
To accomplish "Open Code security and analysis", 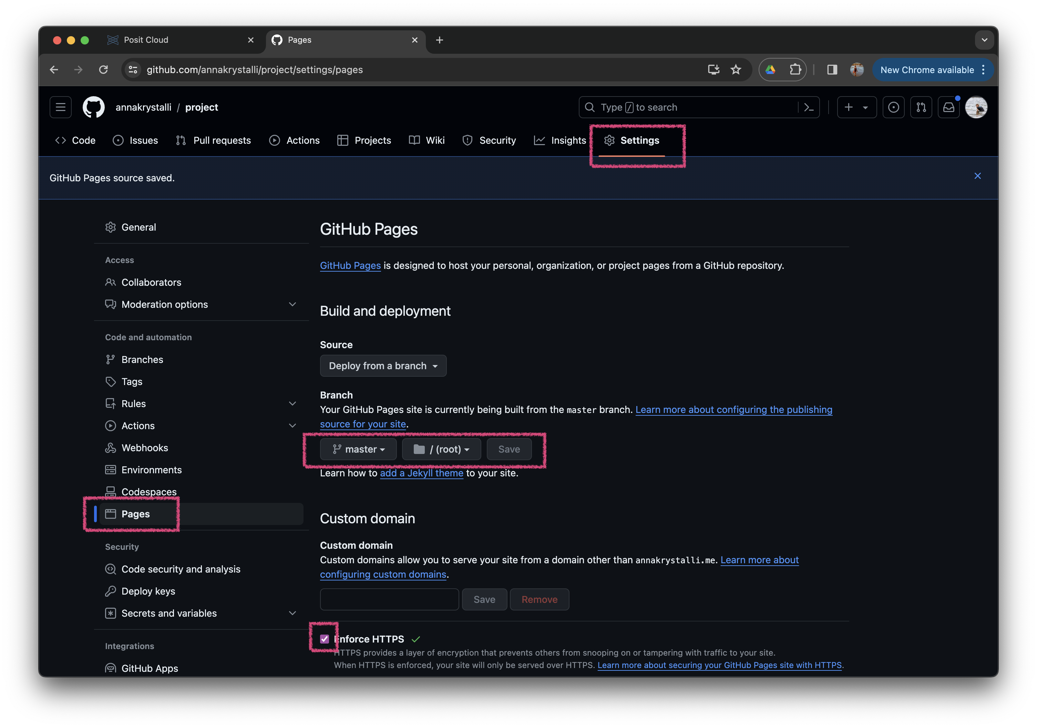I will click(x=201, y=569).
